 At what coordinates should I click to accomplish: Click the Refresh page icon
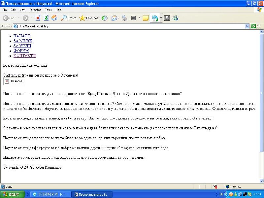46,18
